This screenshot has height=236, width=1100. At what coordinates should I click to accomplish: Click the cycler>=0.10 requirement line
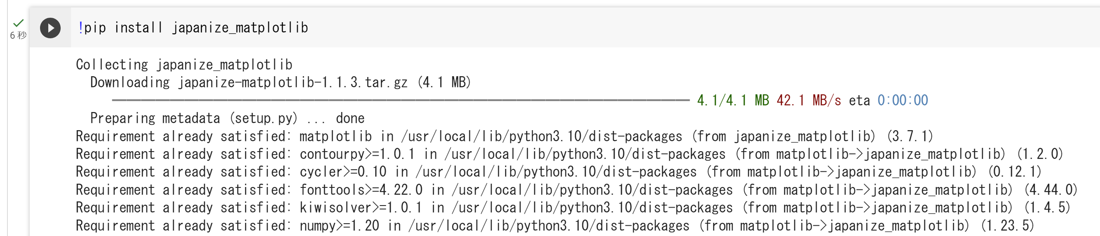pyautogui.click(x=558, y=172)
